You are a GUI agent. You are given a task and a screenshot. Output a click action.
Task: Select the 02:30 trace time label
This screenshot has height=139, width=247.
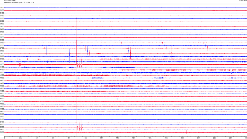pos(2,21)
